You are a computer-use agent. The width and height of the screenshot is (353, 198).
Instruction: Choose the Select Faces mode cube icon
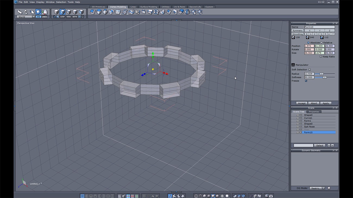tap(62, 12)
